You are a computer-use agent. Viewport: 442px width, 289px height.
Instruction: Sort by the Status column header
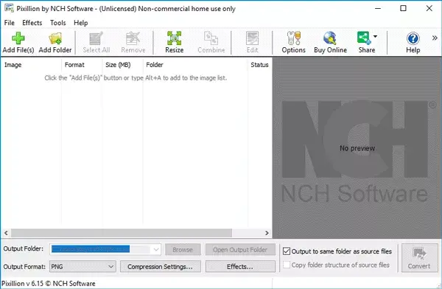tap(259, 65)
